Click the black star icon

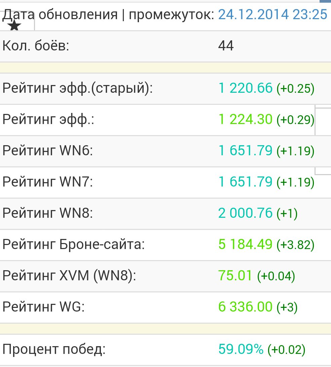[x=14, y=26]
